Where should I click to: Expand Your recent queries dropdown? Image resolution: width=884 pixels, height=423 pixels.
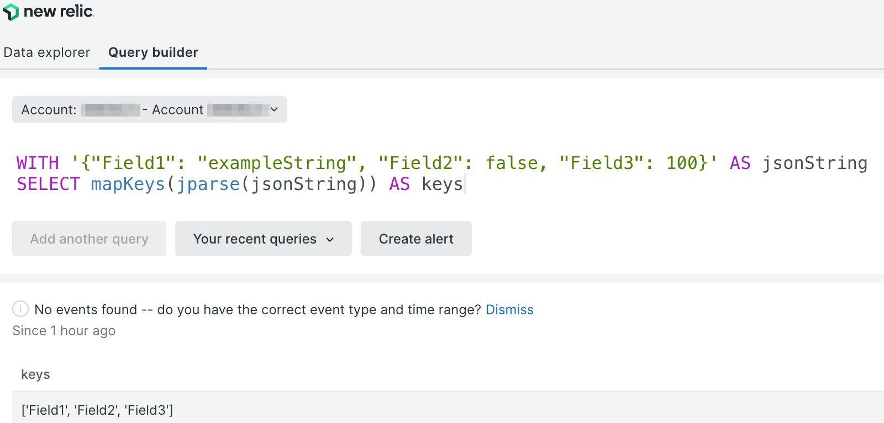point(264,239)
